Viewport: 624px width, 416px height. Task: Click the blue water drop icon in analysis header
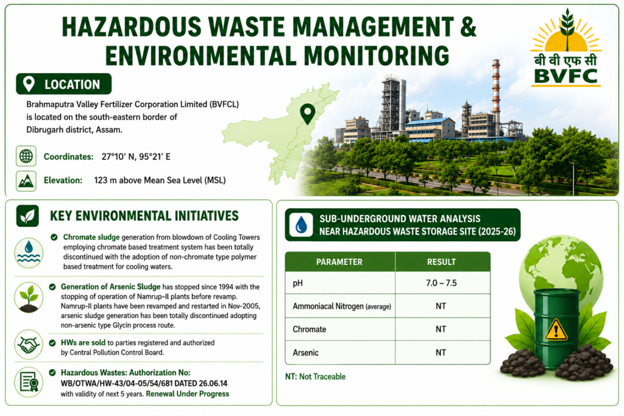click(x=301, y=225)
